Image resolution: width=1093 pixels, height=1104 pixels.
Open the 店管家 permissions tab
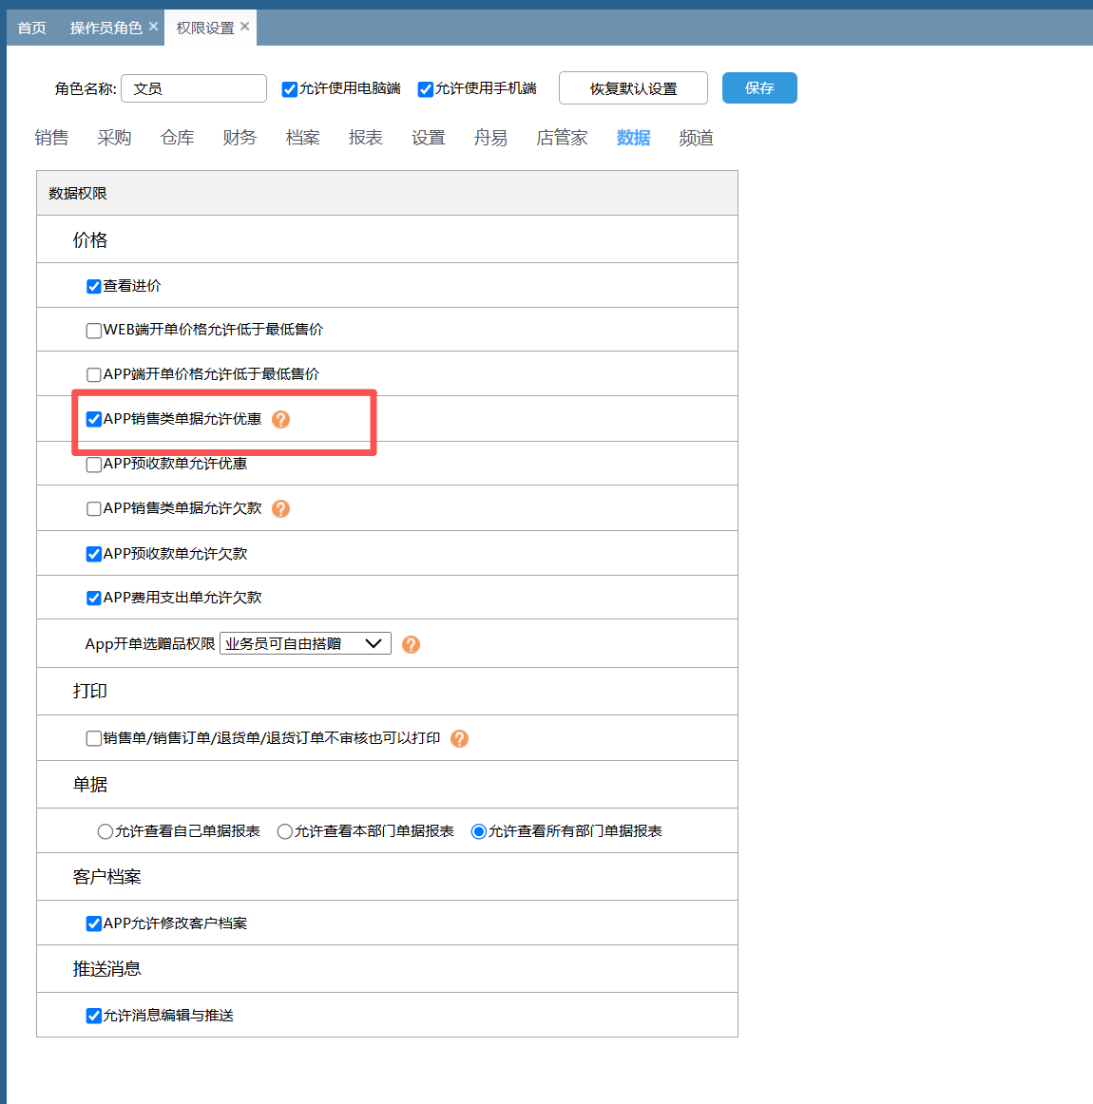(562, 138)
